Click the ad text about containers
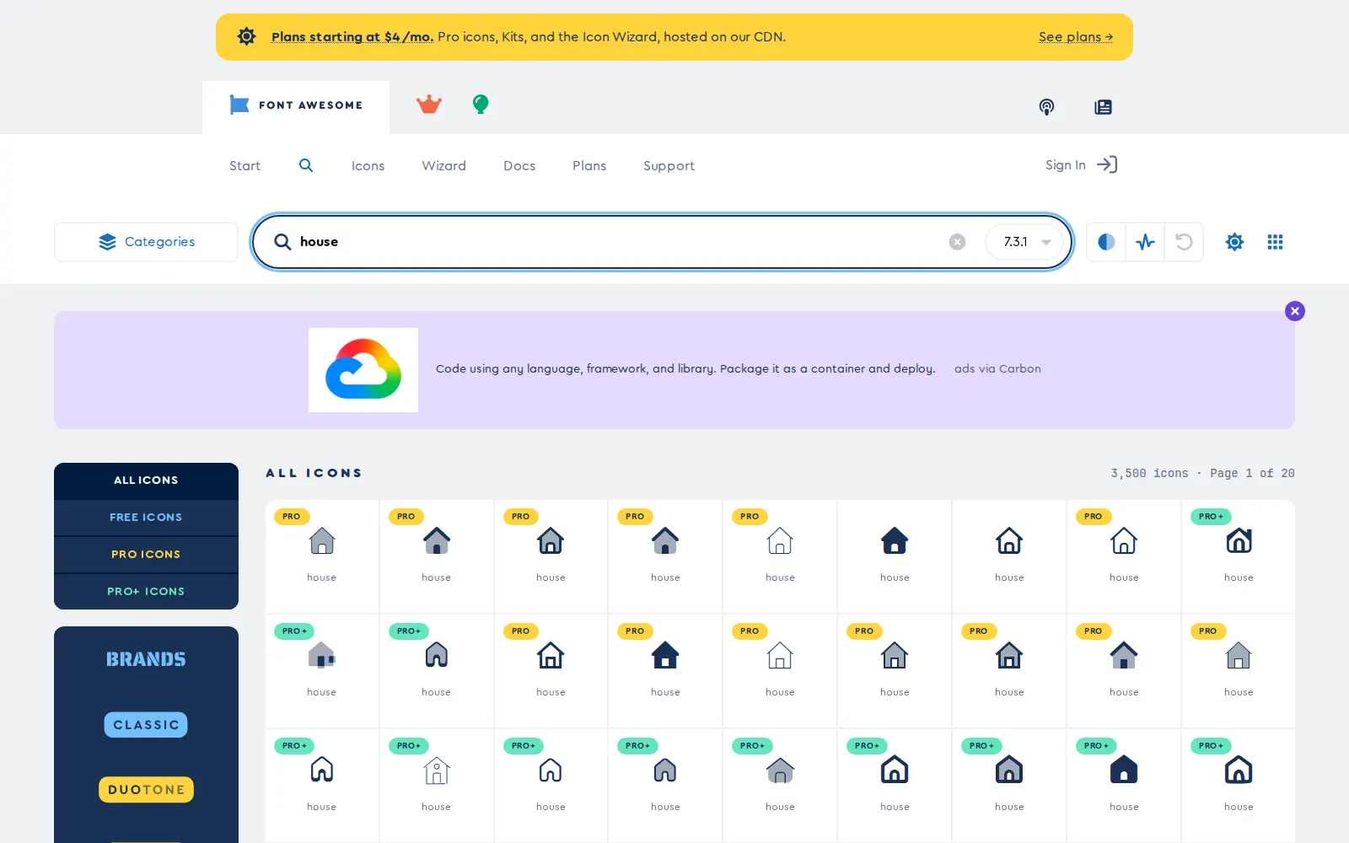Image resolution: width=1349 pixels, height=843 pixels. pos(685,369)
